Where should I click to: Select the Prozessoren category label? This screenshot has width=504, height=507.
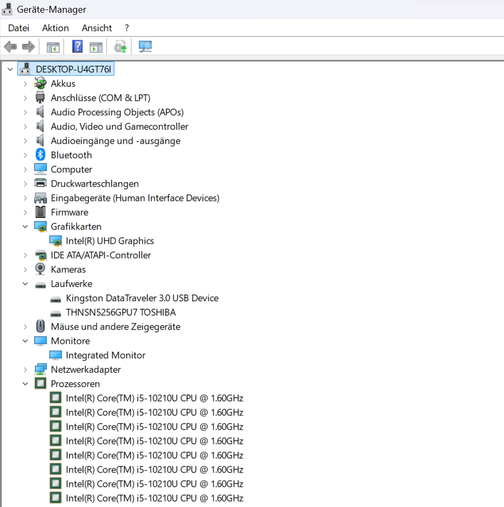pyautogui.click(x=75, y=384)
